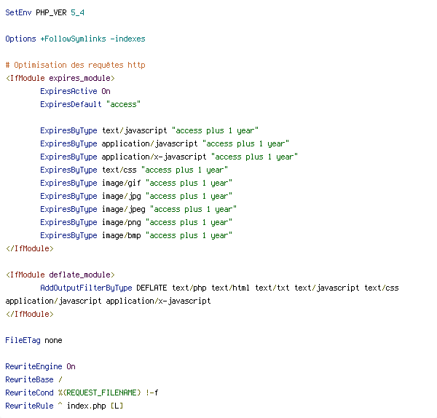Click 'index.php' in the RewriteRule line

click(87, 406)
